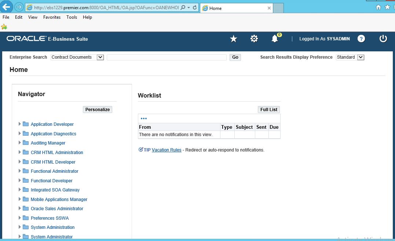395x241 pixels.
Task: Click the browser Back arrow button
Action: pos(7,7)
